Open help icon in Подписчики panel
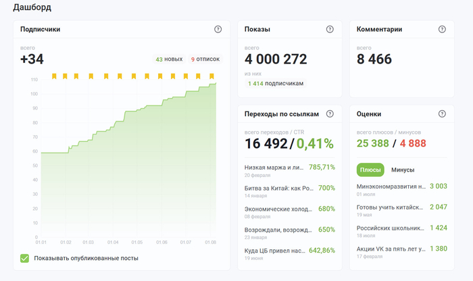This screenshot has height=281, width=473. point(218,29)
